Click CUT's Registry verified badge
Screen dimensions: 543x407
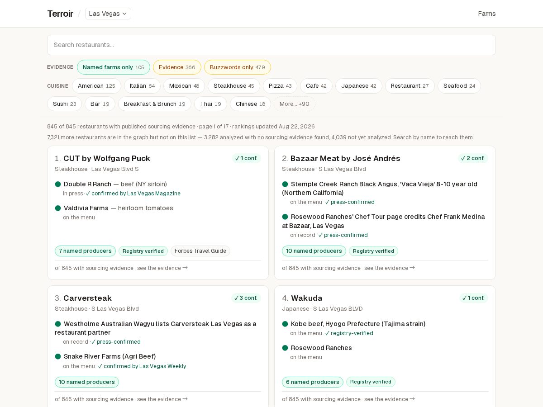point(143,251)
